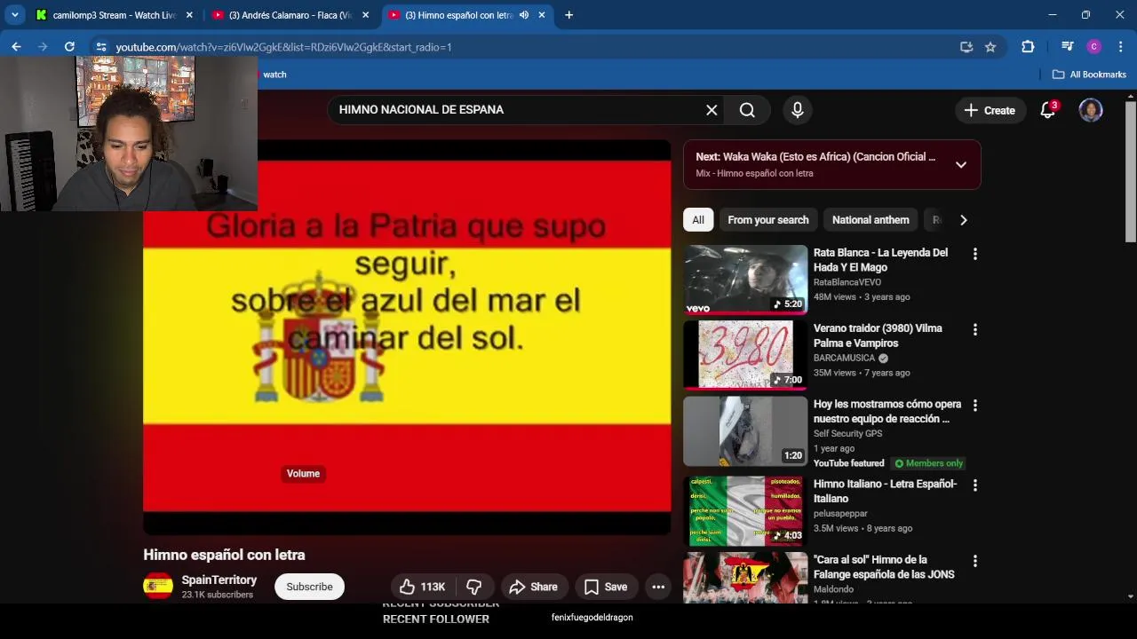1137x639 pixels.
Task: Like the video with 113K likes
Action: tap(422, 587)
